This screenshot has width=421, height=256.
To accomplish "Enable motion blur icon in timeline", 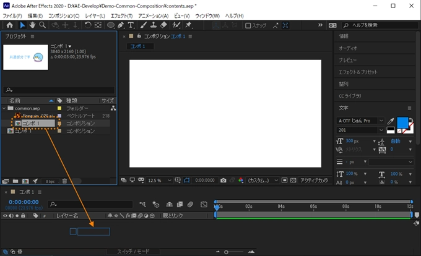I will click(x=190, y=205).
